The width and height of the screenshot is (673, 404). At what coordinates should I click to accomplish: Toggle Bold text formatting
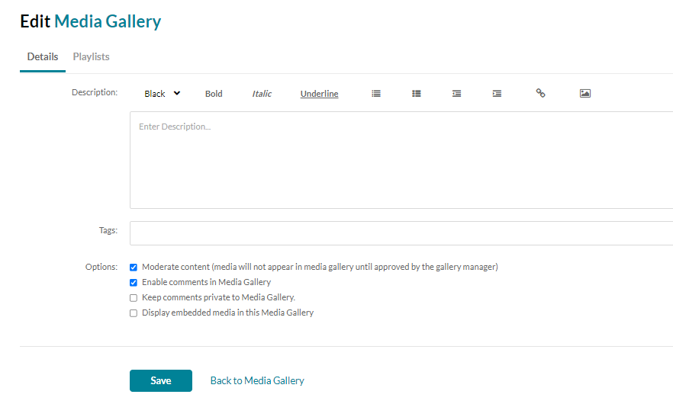click(214, 94)
